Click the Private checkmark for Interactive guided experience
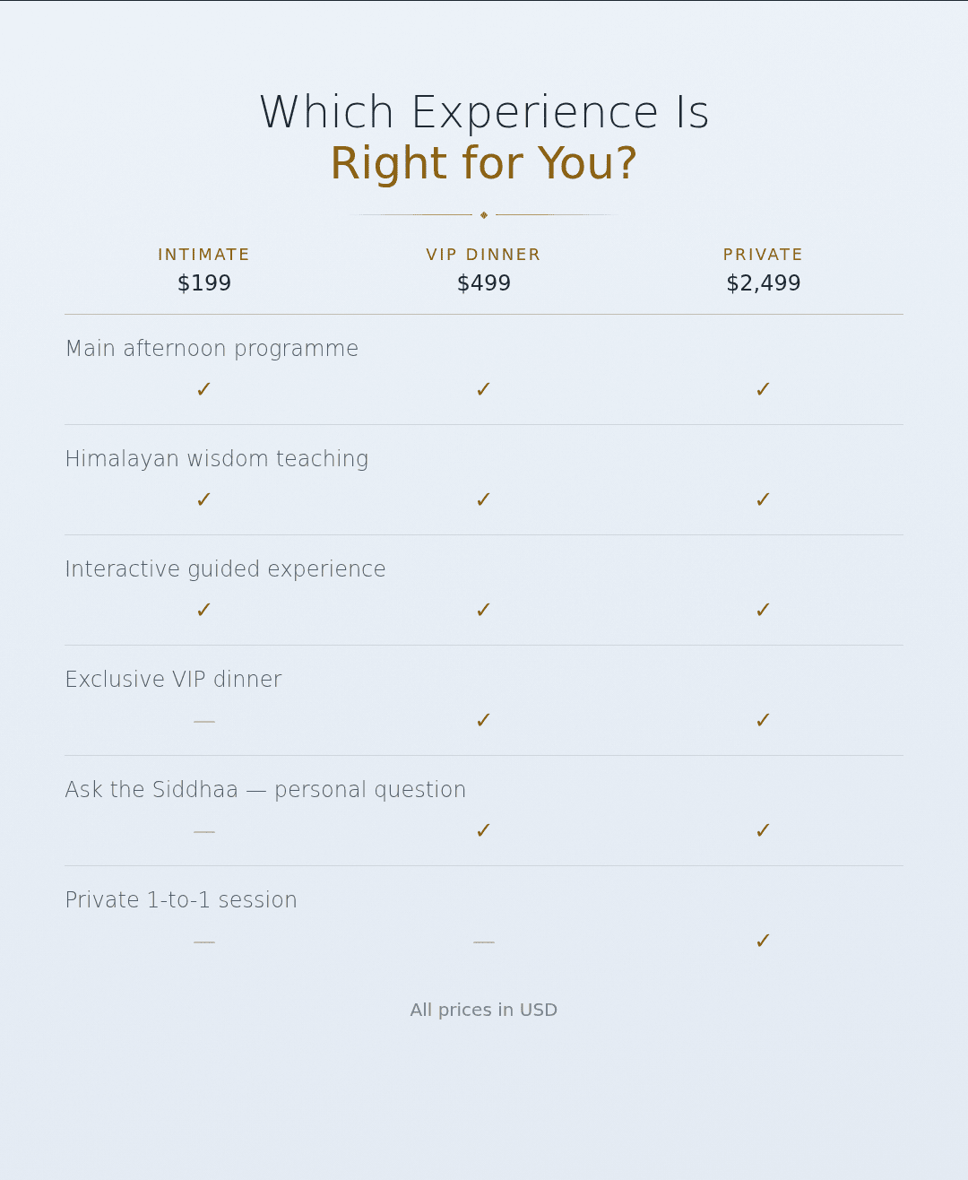The width and height of the screenshot is (968, 1180). (763, 611)
